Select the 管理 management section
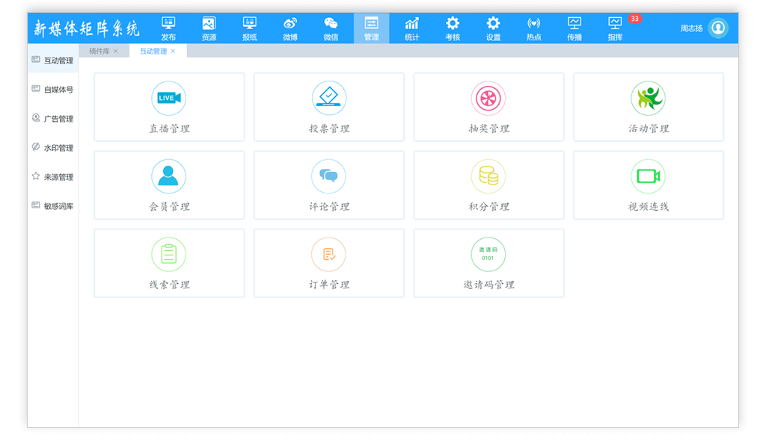 371,29
